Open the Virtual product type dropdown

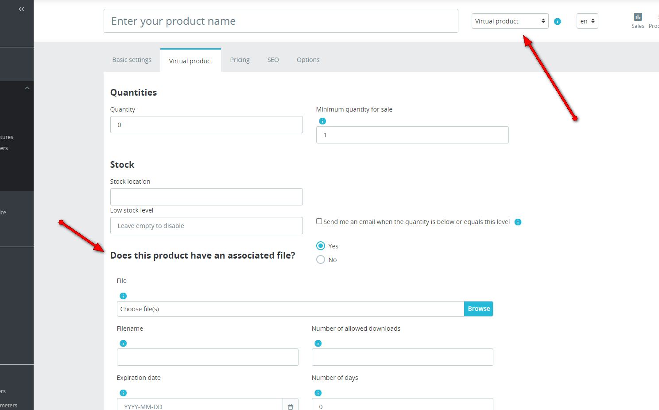(x=510, y=21)
